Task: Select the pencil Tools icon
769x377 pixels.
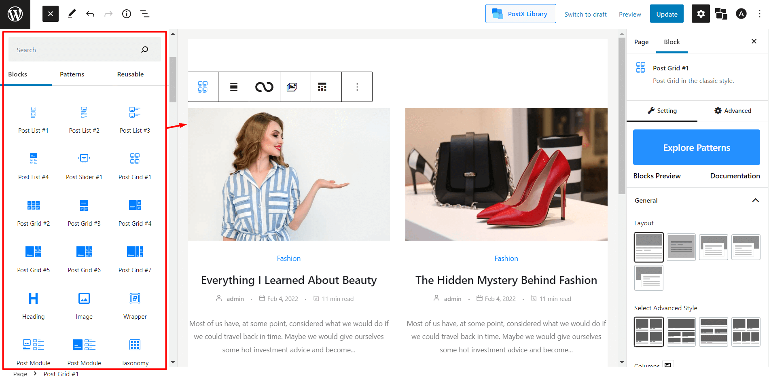Action: [x=72, y=14]
